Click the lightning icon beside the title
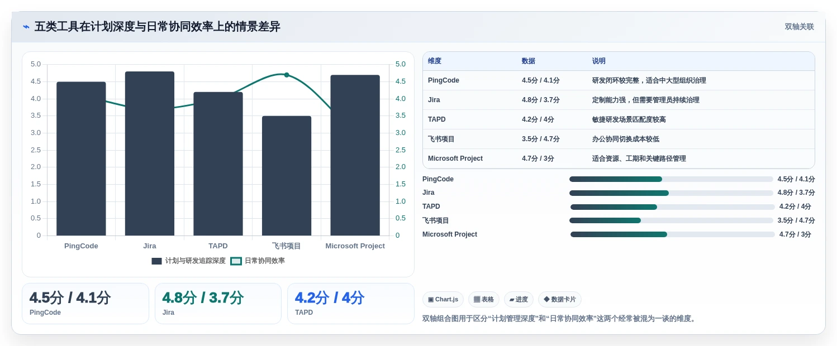 click(x=26, y=27)
